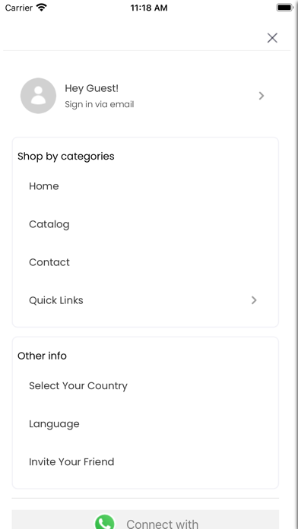Tap the guest avatar profile picture
The width and height of the screenshot is (298, 529).
[38, 96]
